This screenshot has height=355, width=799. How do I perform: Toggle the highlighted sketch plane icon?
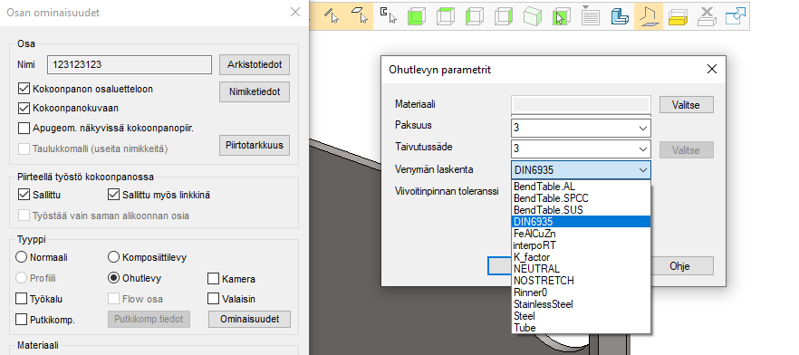pos(649,15)
